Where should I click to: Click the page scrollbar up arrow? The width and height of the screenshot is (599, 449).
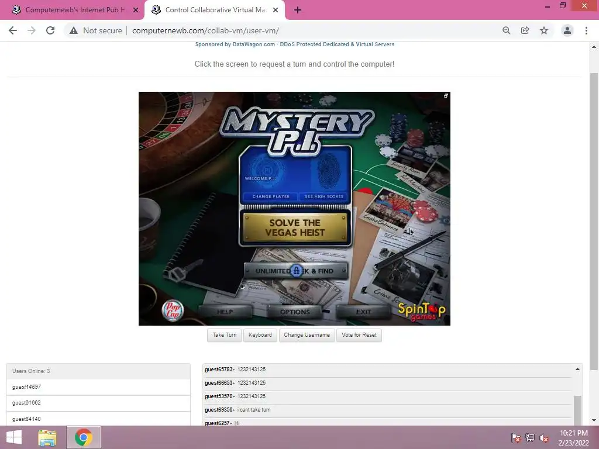[x=594, y=47]
